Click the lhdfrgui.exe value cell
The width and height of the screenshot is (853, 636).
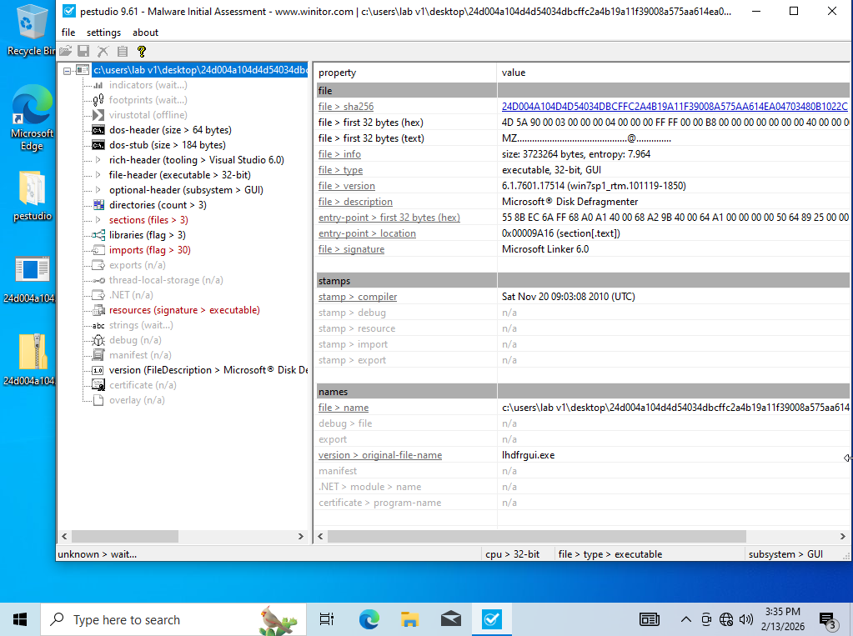(x=529, y=455)
